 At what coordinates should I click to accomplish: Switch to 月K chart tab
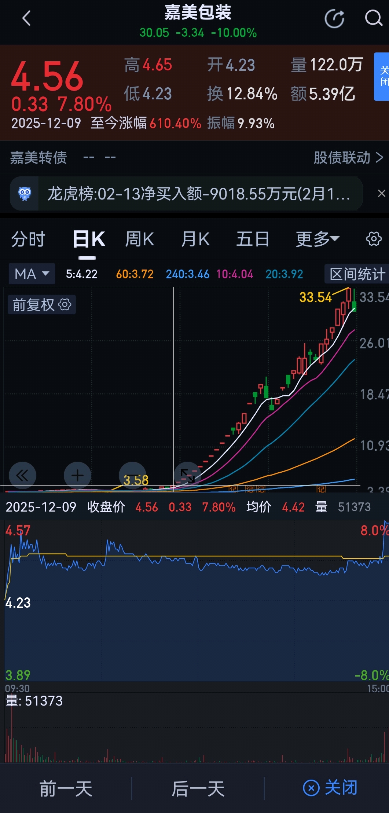tap(195, 239)
